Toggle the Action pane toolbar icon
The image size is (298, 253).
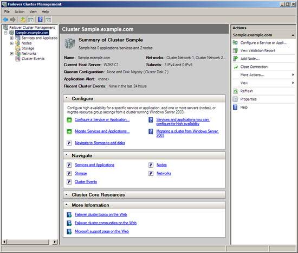[x=48, y=20]
